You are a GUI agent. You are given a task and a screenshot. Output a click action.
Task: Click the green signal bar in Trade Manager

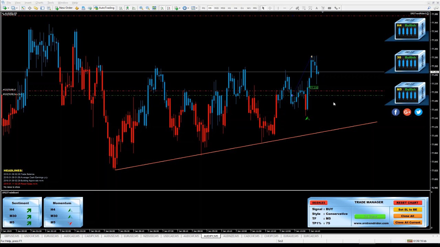click(x=370, y=216)
